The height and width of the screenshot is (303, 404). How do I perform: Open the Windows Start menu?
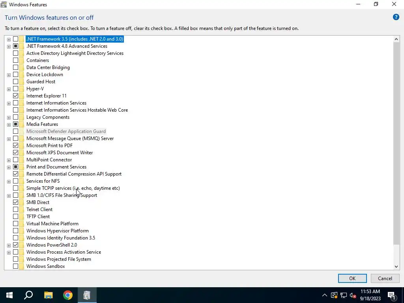click(x=9, y=295)
